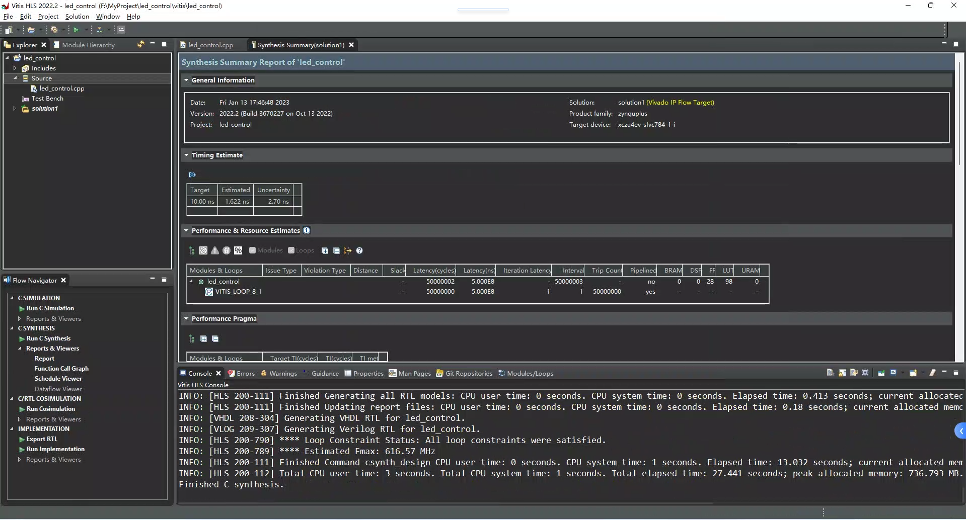
Task: Click the New Project toolbar icon
Action: coord(9,30)
